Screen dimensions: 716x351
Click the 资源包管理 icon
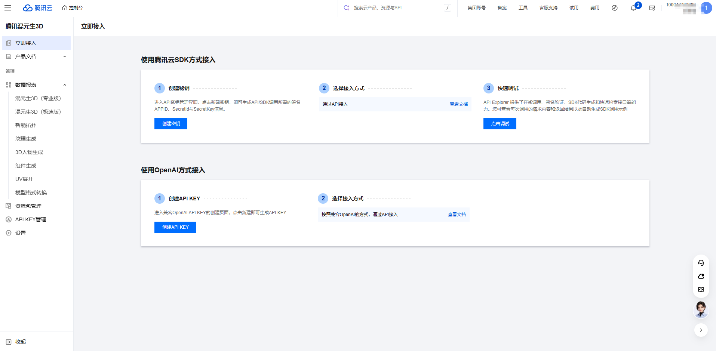pos(9,206)
